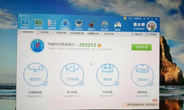Switch to the 手机排行榜 tab
Viewport: 184px width, 110px height.
click(61, 33)
